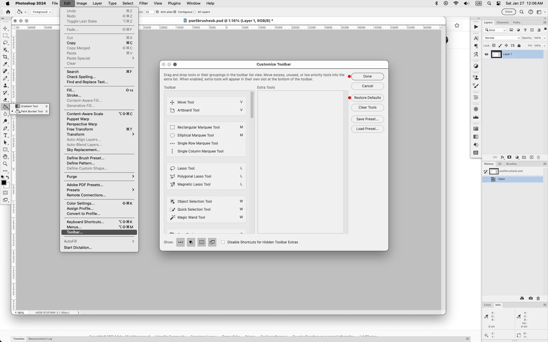548x342 pixels.
Task: Select the Lasso tool in left toolbar
Action: tap(5, 43)
